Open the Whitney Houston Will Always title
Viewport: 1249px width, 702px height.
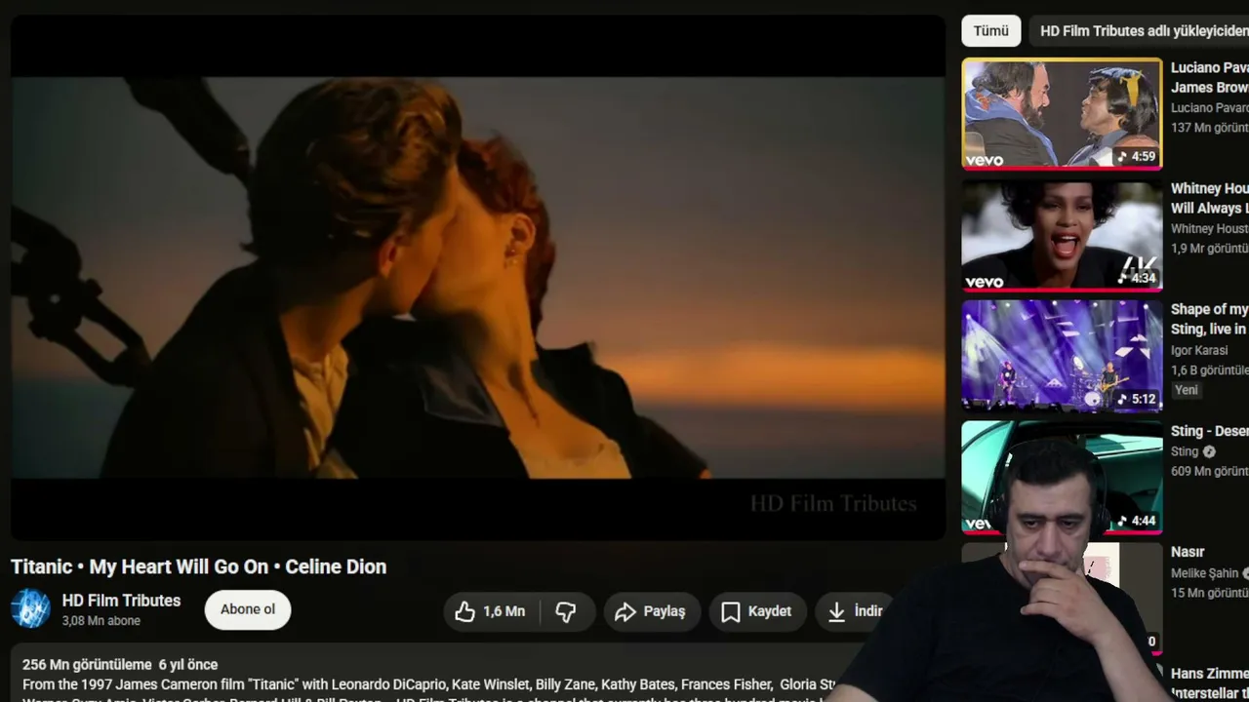pos(1210,198)
